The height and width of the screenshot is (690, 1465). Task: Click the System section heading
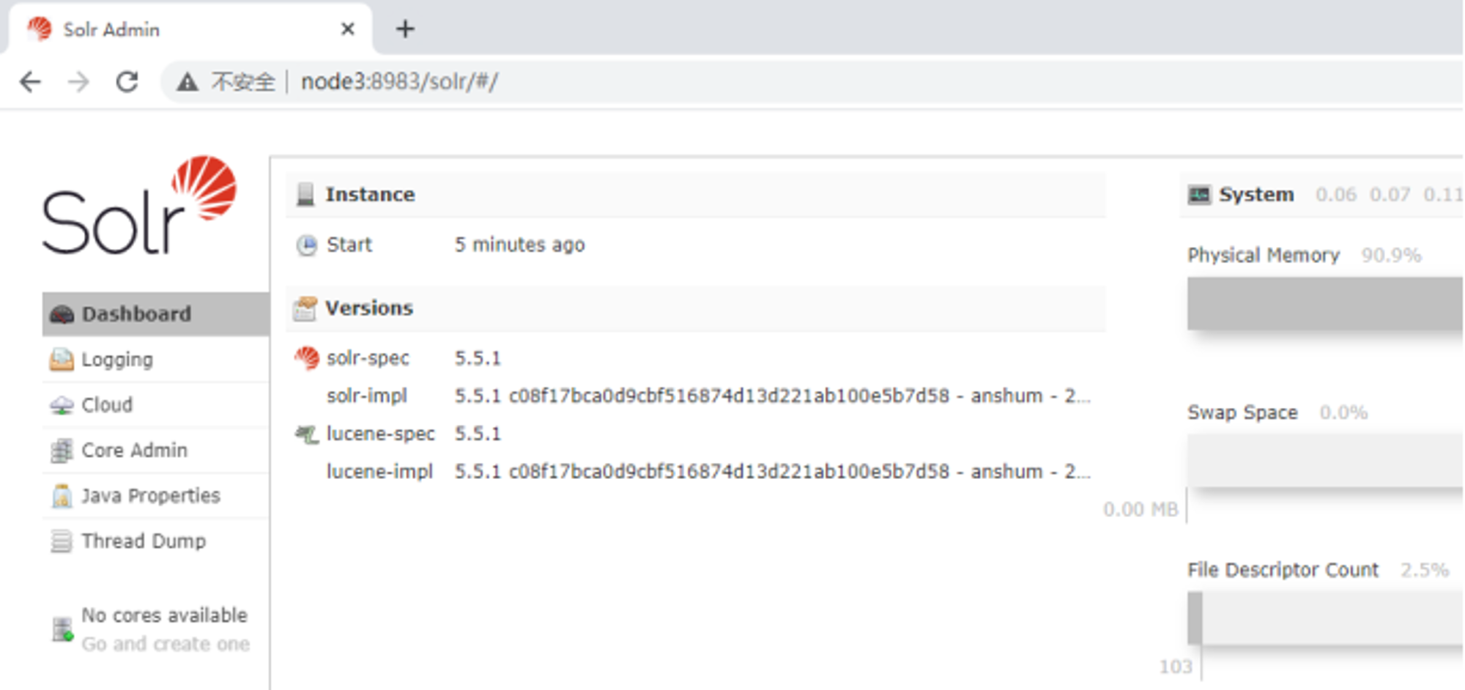(x=1256, y=195)
